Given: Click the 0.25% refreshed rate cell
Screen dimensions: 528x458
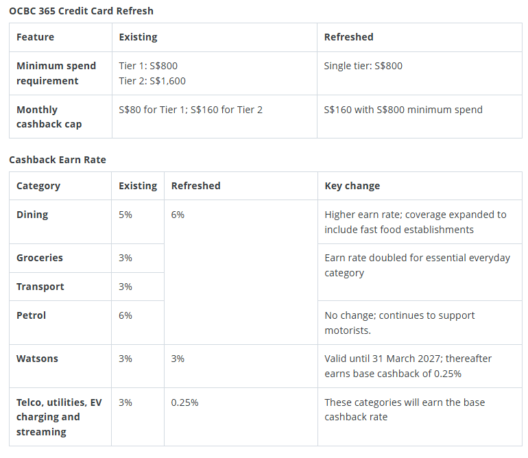Looking at the screenshot, I should (241, 417).
